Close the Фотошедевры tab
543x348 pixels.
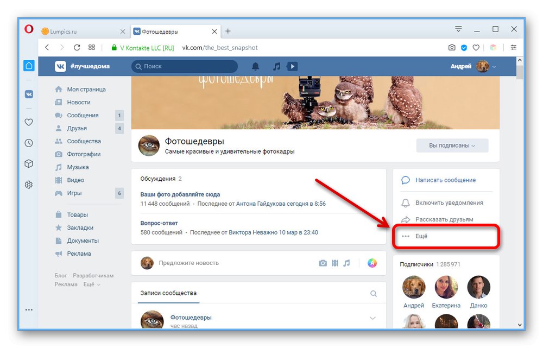pos(214,31)
